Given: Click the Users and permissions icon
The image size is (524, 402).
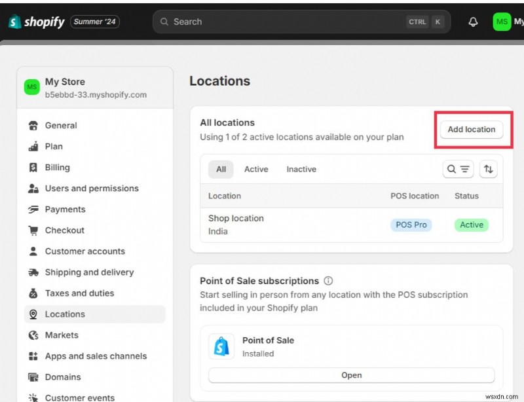Looking at the screenshot, I should point(33,189).
